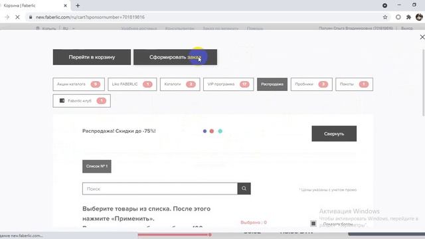Viewport: 425px width, 239px height.
Task: Bookmark the page with the star icon
Action: pyautogui.click(x=385, y=17)
